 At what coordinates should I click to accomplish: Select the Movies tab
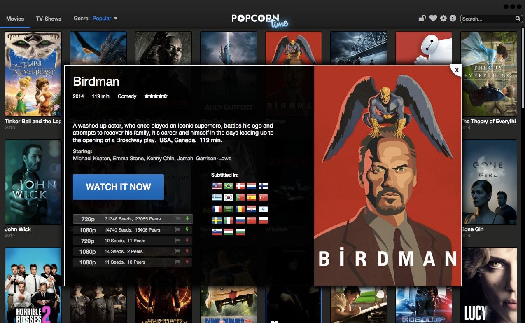coord(15,19)
